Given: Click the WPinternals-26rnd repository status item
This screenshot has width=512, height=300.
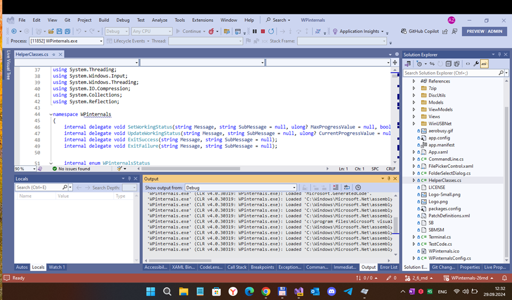Looking at the screenshot, I should [x=468, y=278].
